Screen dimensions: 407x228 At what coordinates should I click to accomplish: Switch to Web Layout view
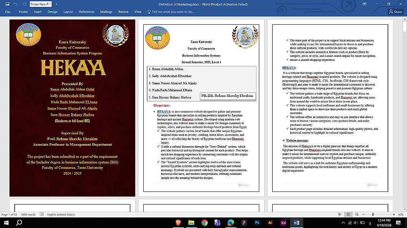(x=357, y=215)
